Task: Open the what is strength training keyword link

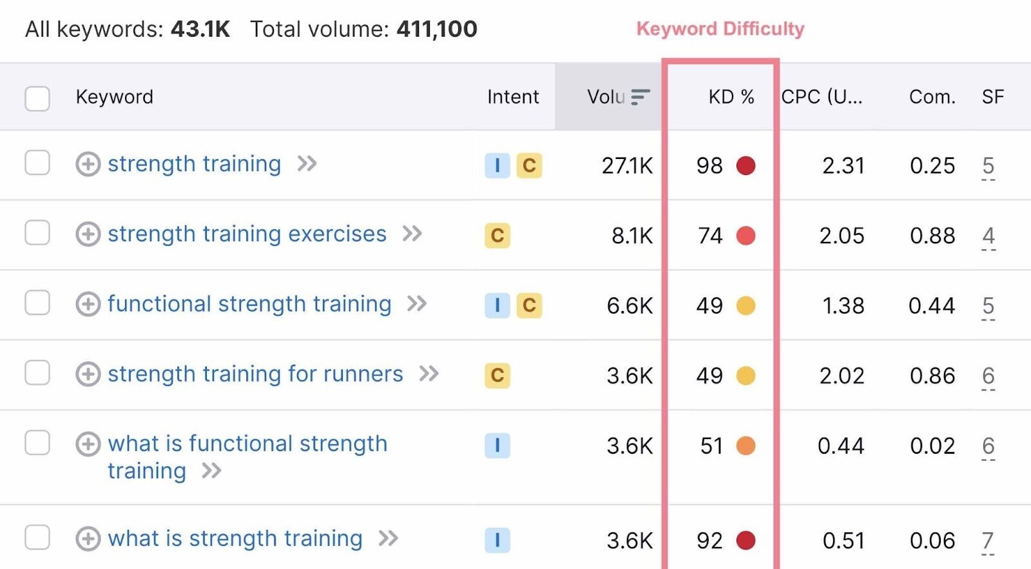Action: (x=236, y=539)
